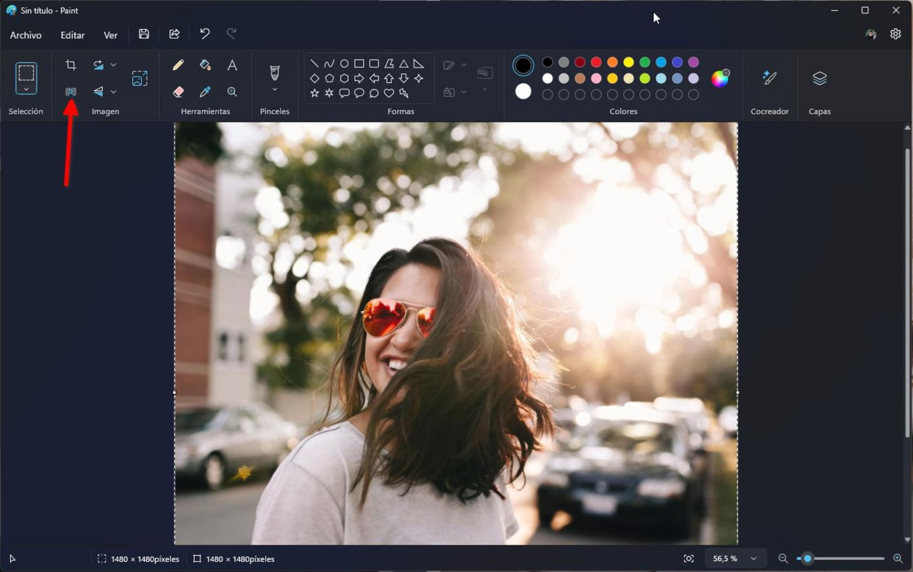Select Color 1 black primary swatch
Screen dimensions: 913x572
coord(523,65)
